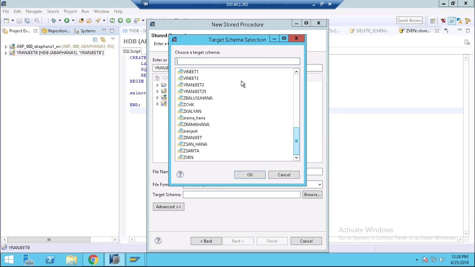This screenshot has width=475, height=267.
Task: Click the Save All toolbar icon
Action: [x=27, y=20]
